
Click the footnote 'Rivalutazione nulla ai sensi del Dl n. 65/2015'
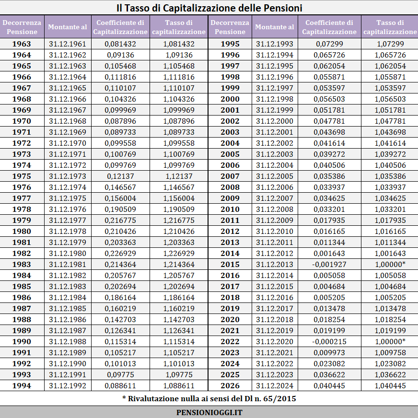(209, 399)
